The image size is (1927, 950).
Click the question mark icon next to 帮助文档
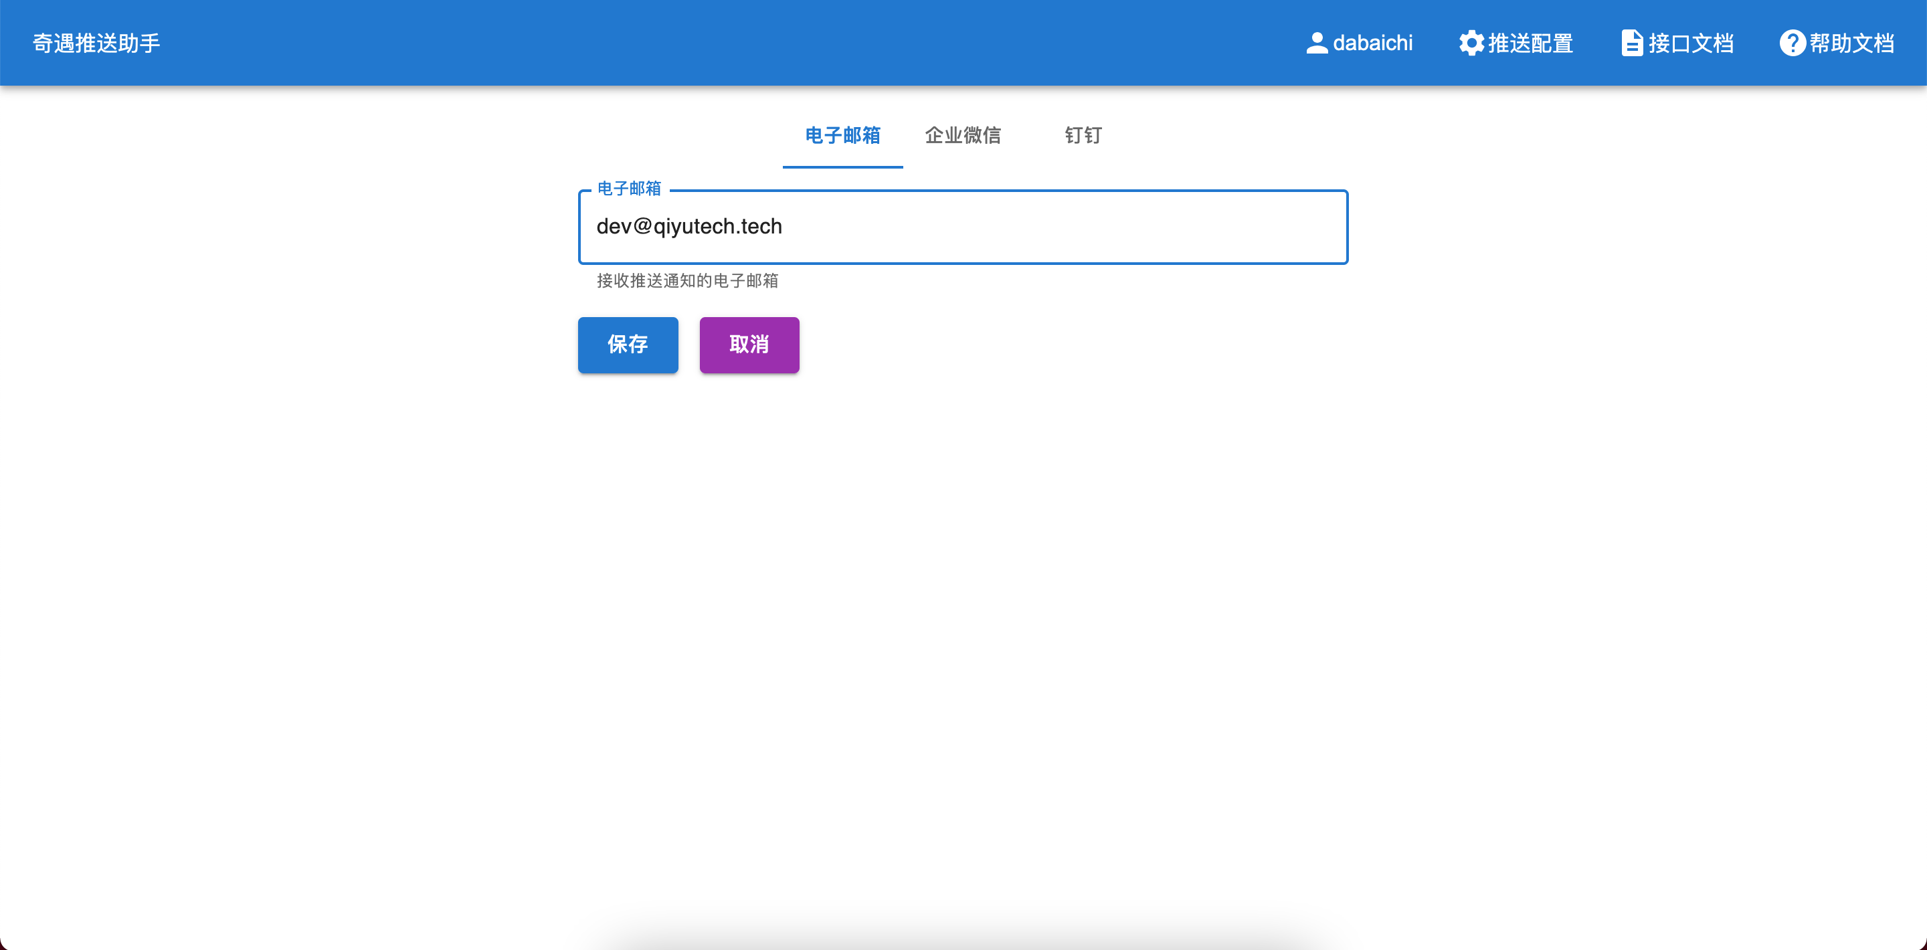tap(1793, 43)
